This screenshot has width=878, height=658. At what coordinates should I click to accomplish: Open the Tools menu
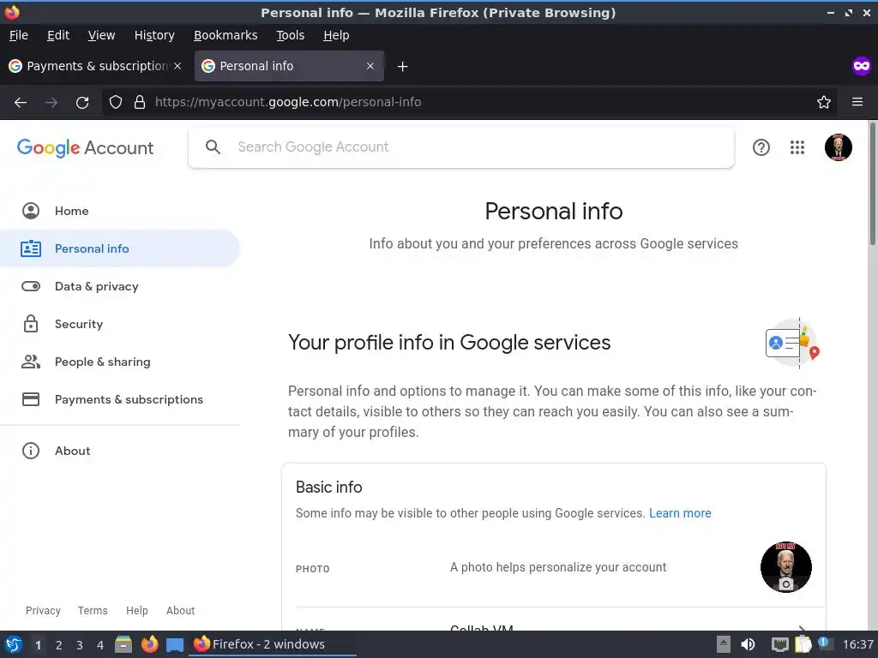pos(290,35)
